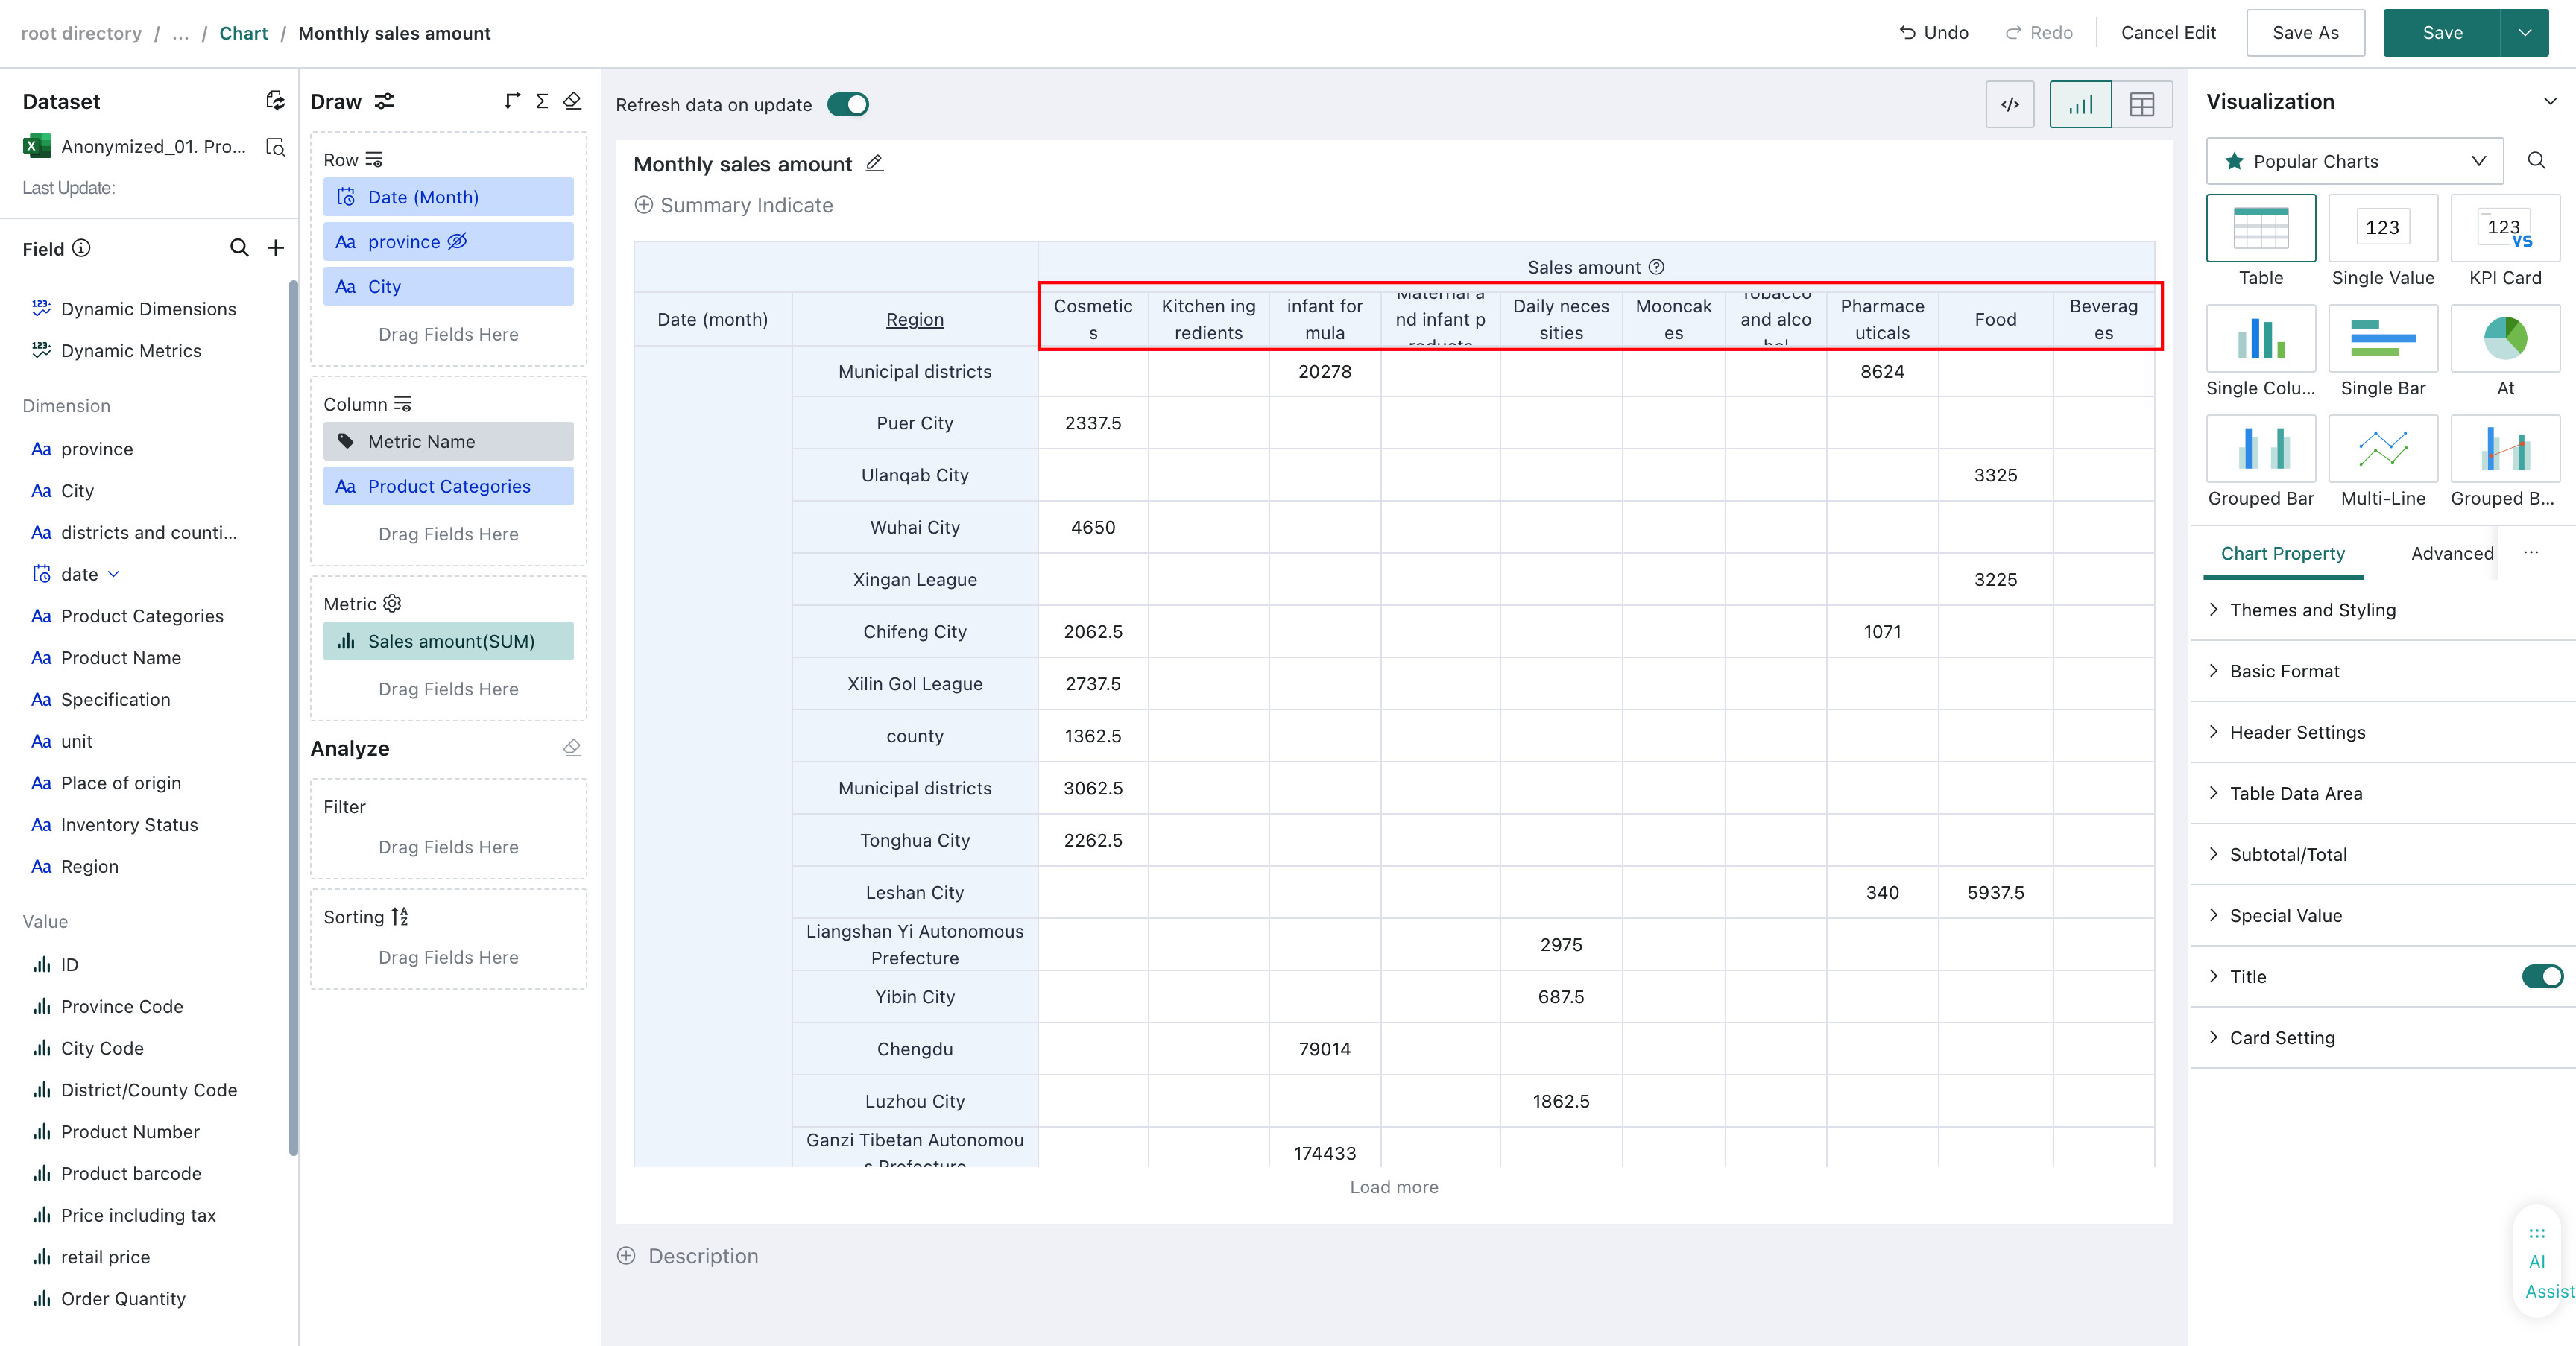2576x1346 pixels.
Task: Click the swap rows and columns icon
Action: coord(512,101)
